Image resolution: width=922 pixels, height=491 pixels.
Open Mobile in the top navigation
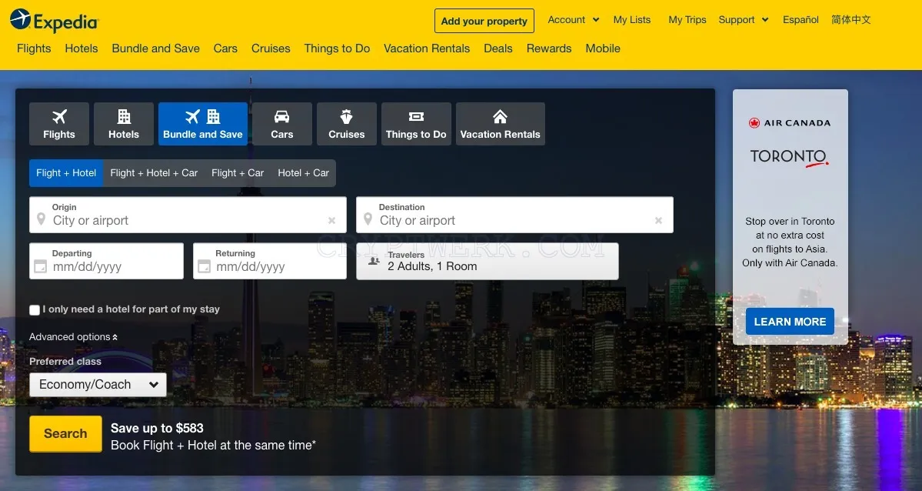[x=603, y=48]
